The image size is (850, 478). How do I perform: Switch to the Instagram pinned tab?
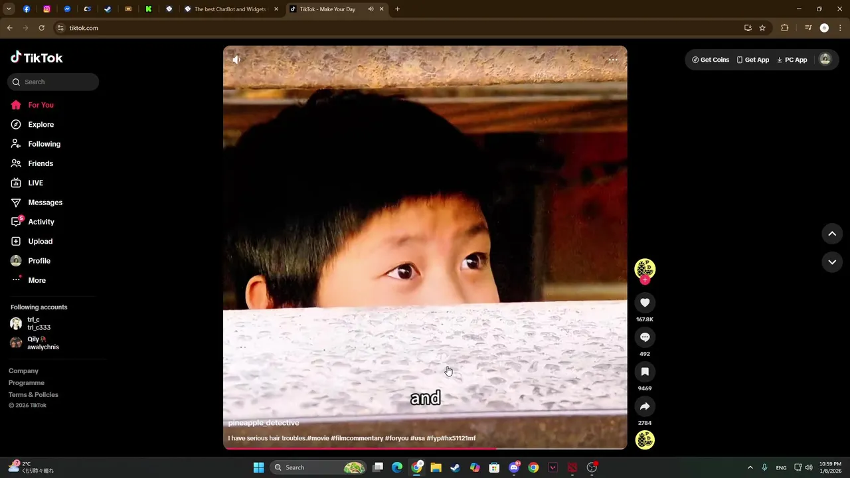tap(46, 9)
